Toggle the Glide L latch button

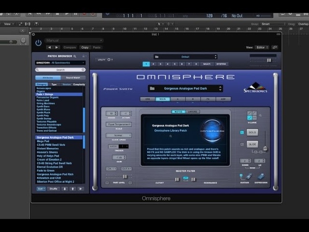(x=242, y=144)
